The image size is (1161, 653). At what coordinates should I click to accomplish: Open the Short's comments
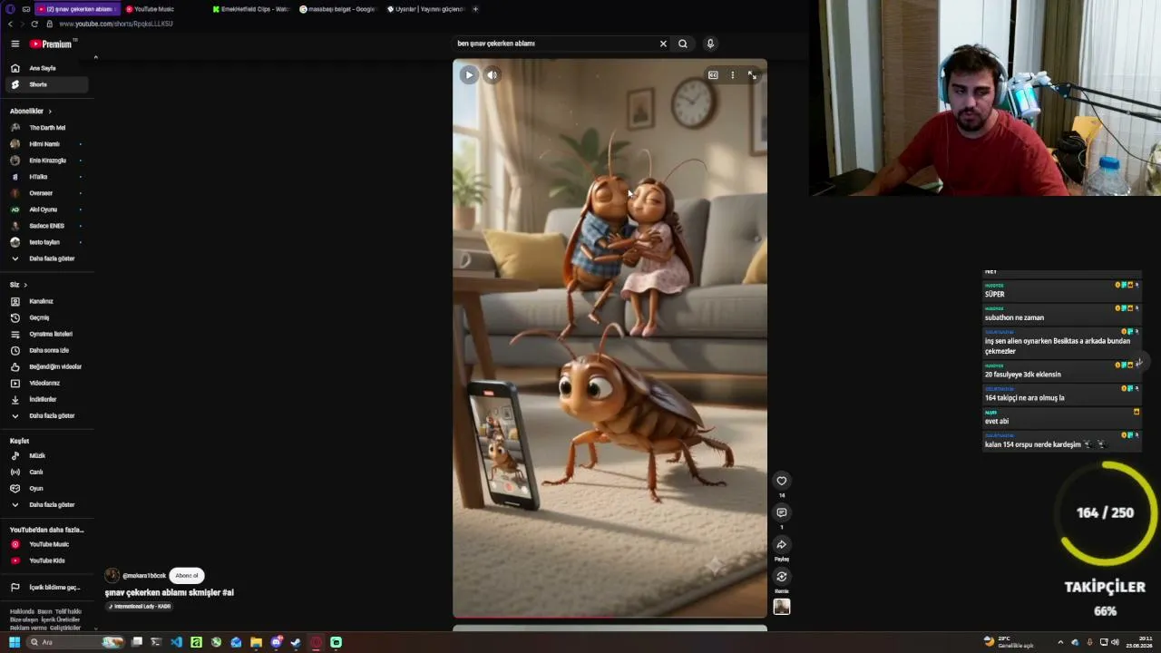point(782,512)
